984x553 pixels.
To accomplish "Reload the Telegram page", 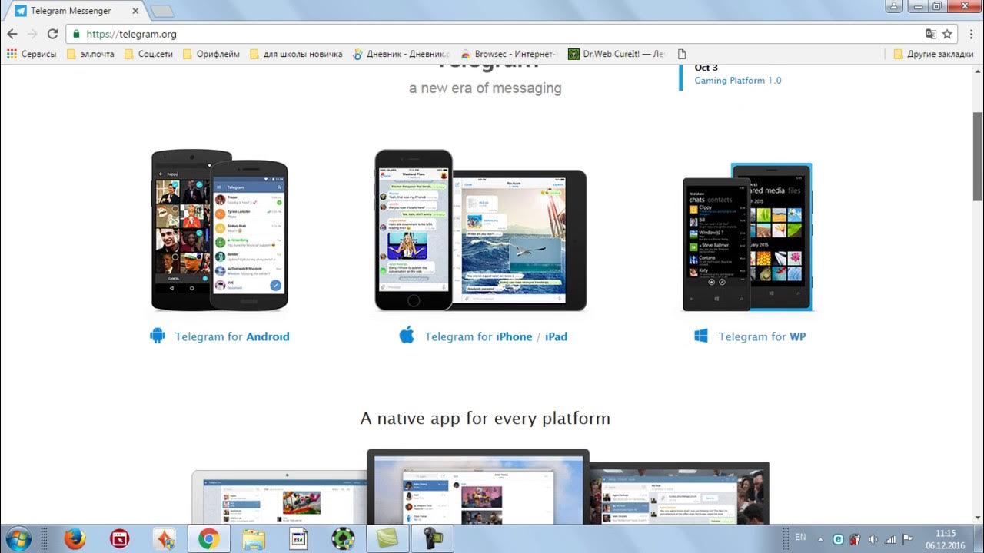I will [52, 34].
